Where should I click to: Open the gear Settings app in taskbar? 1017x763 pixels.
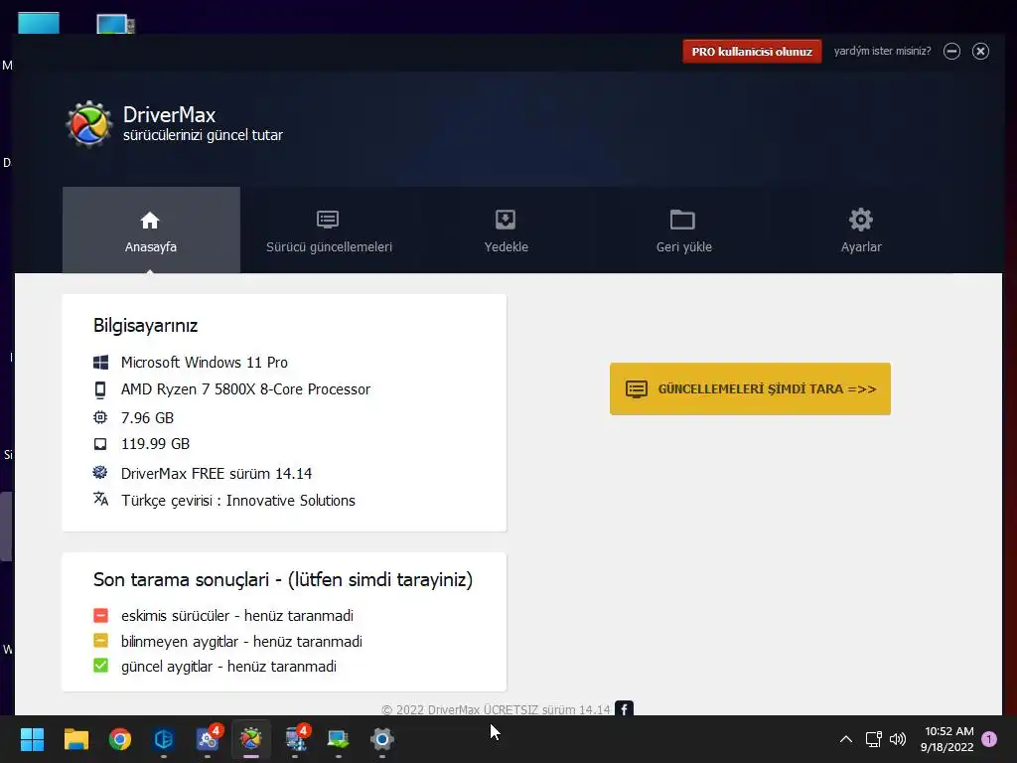coord(382,739)
